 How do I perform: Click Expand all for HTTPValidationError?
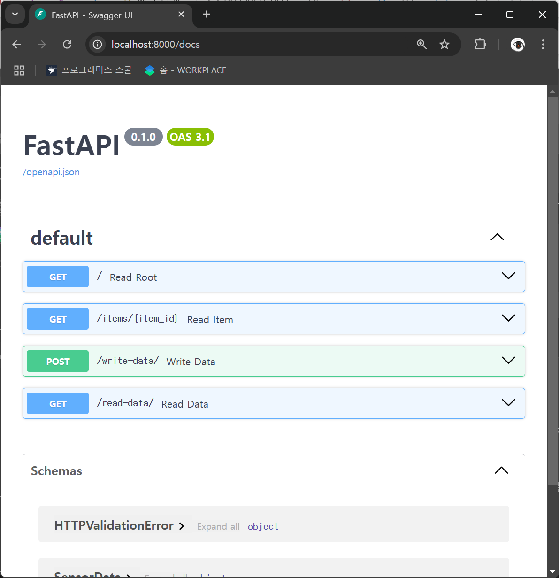click(x=218, y=526)
